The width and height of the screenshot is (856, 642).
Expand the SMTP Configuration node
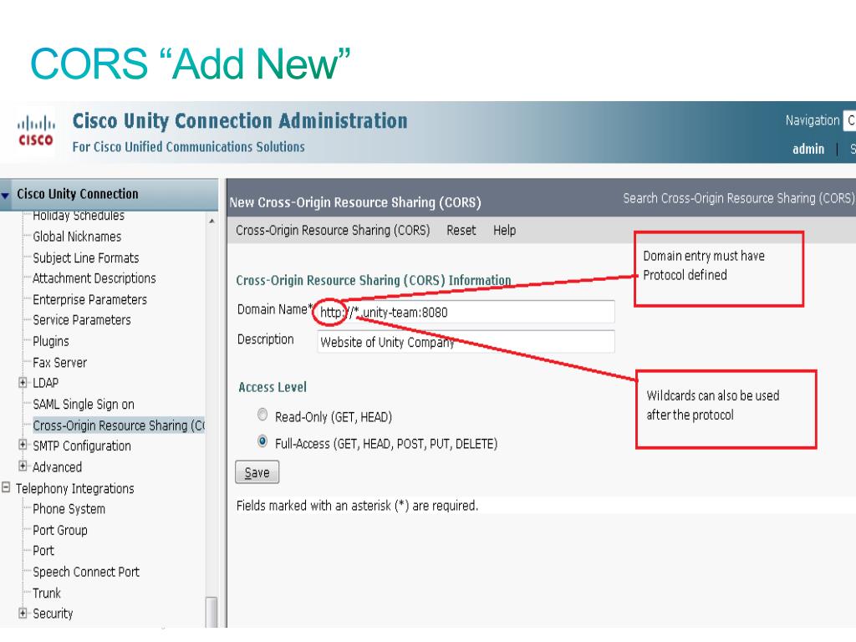(23, 445)
